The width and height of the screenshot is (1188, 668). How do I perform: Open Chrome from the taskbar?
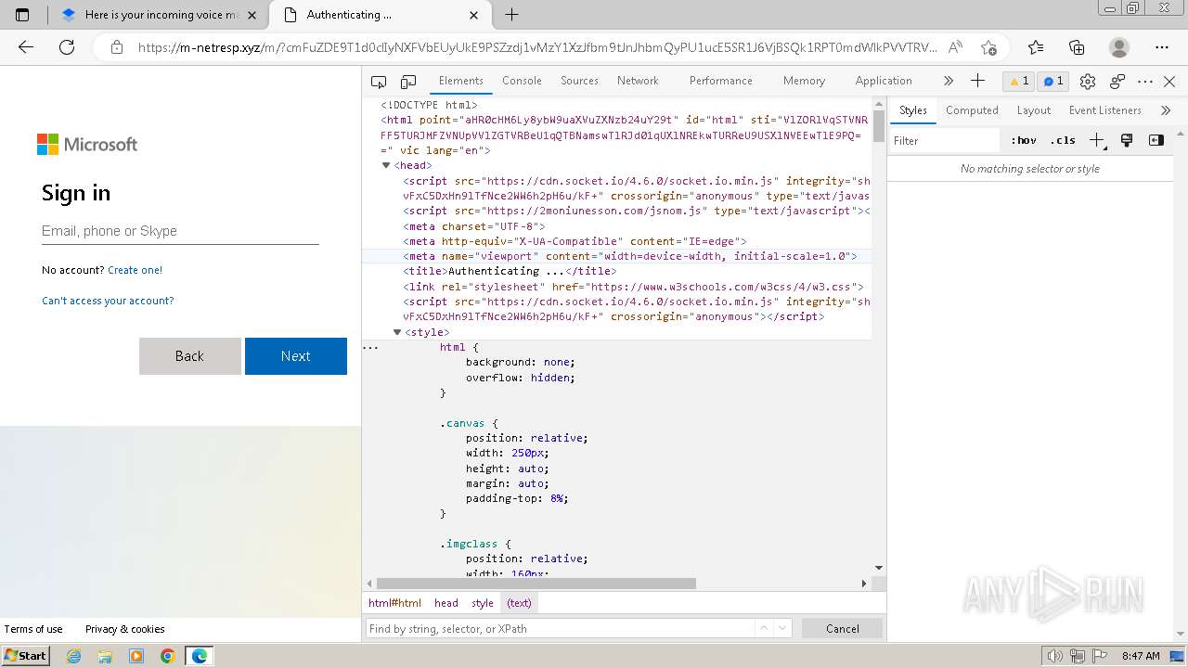tap(167, 656)
